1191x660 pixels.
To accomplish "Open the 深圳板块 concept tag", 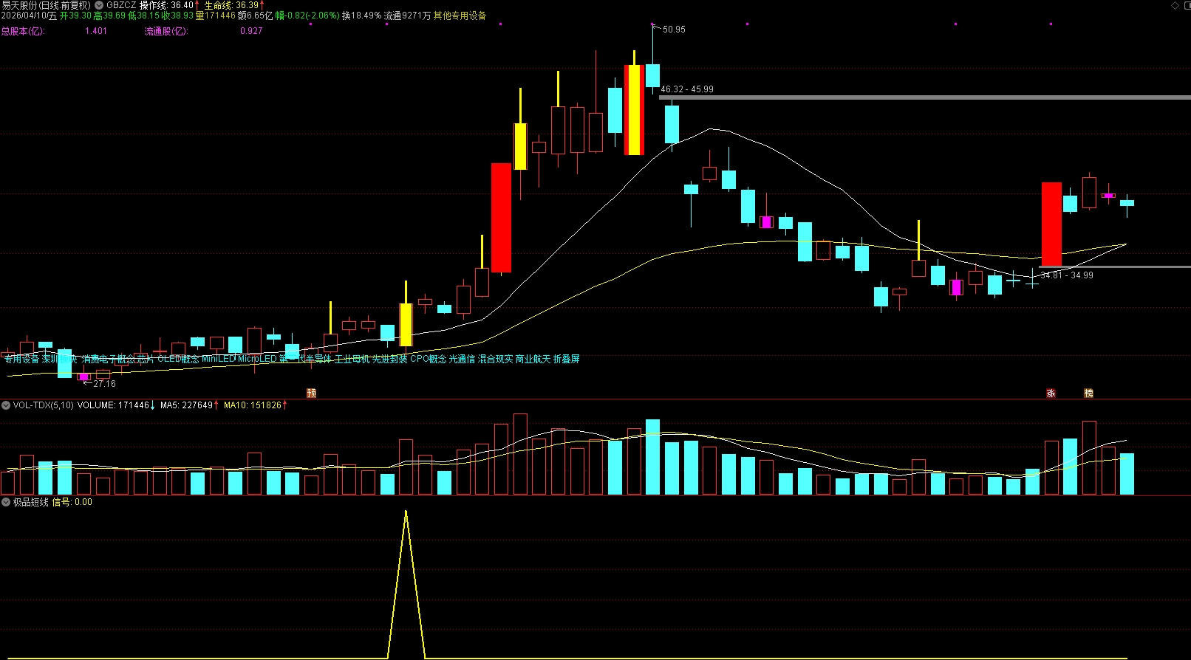I will click(60, 360).
